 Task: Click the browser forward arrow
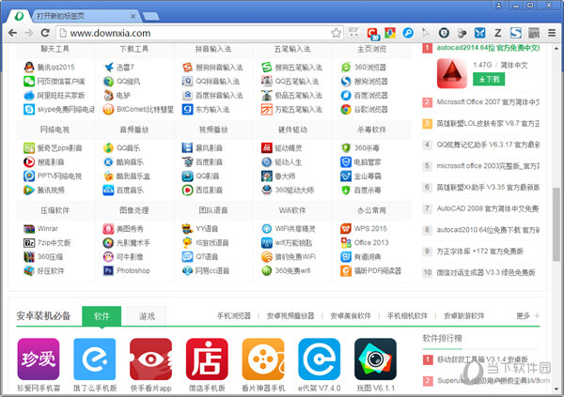[29, 33]
